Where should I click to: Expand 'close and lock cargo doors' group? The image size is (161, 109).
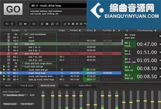(23, 63)
